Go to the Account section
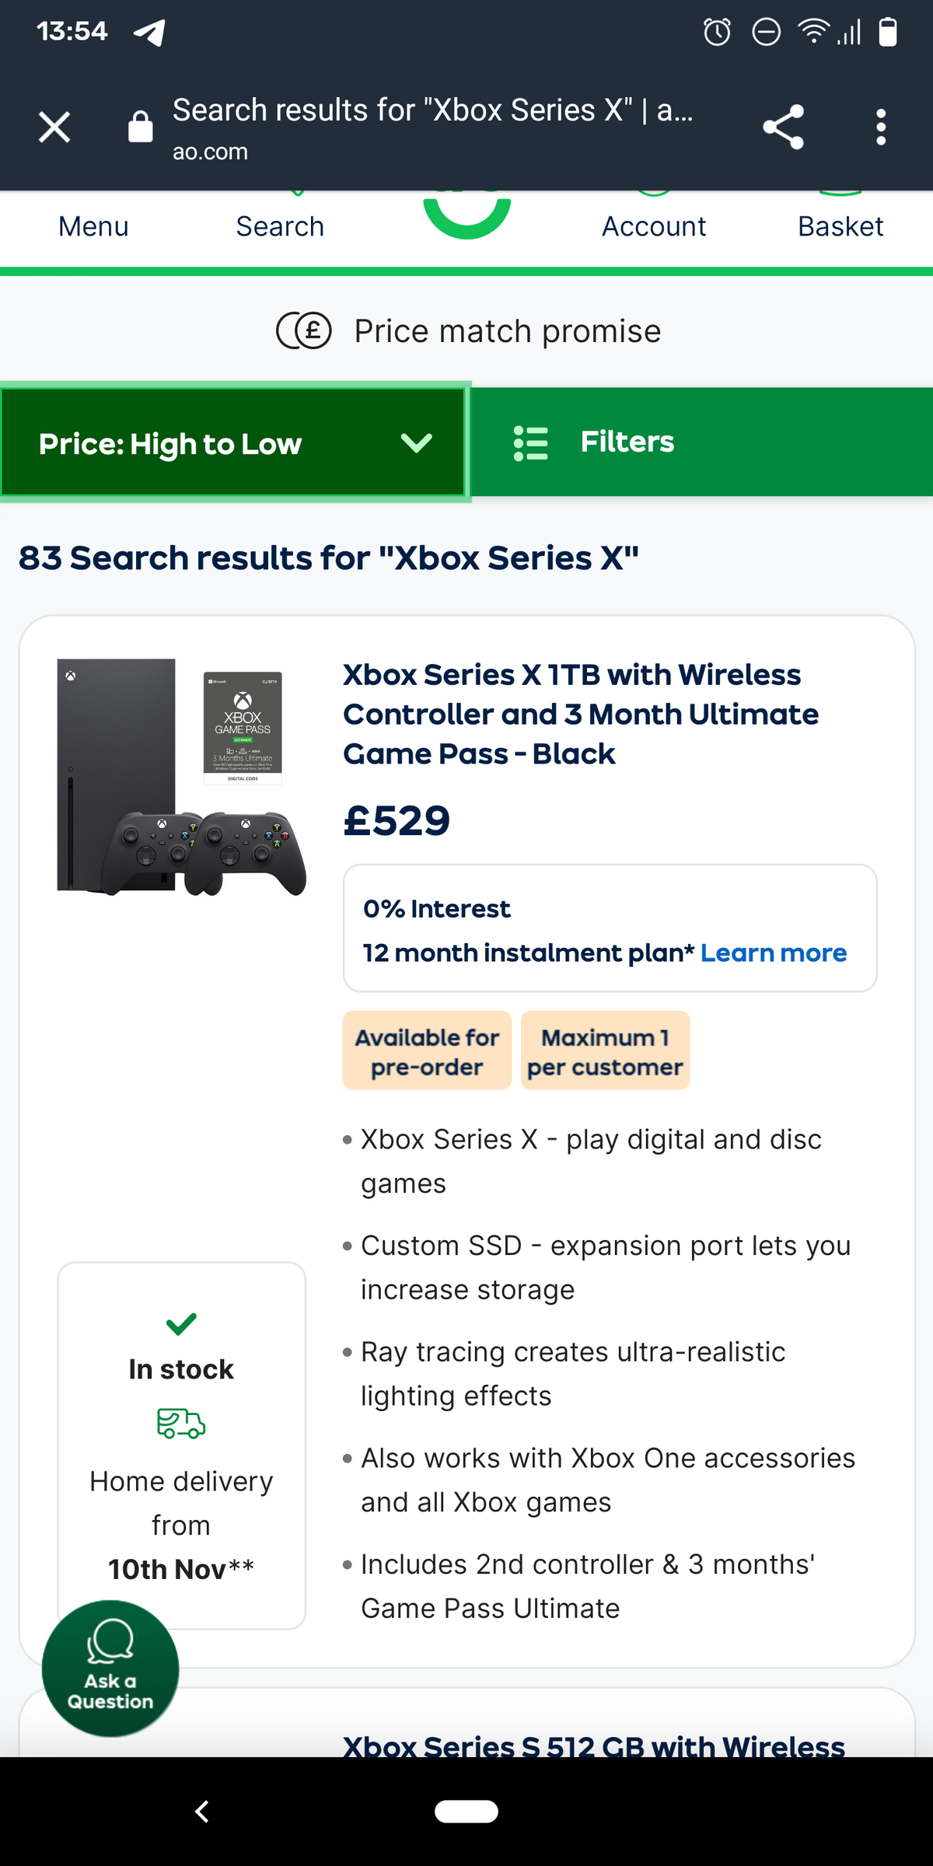Screen dimensions: 933x1866 click(x=654, y=226)
